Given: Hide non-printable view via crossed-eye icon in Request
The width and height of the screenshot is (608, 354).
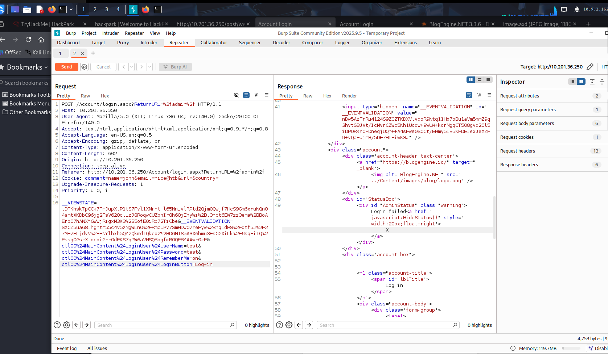Looking at the screenshot, I should (236, 95).
